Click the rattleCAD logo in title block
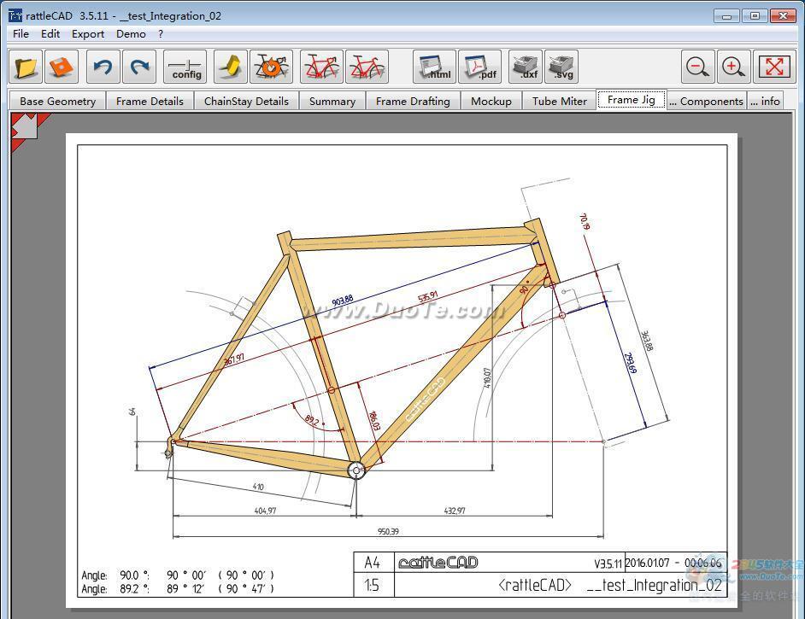 coord(438,563)
